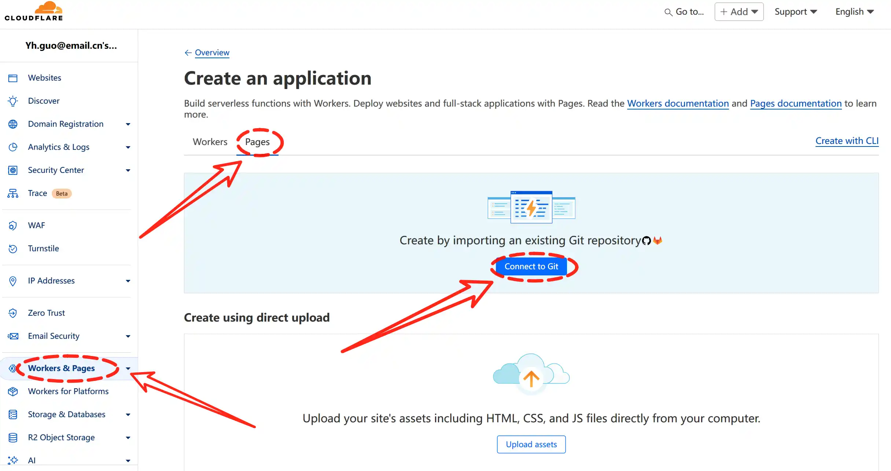Screen dimensions: 891x471
Task: Open WAF via its shield icon
Action: click(x=13, y=226)
